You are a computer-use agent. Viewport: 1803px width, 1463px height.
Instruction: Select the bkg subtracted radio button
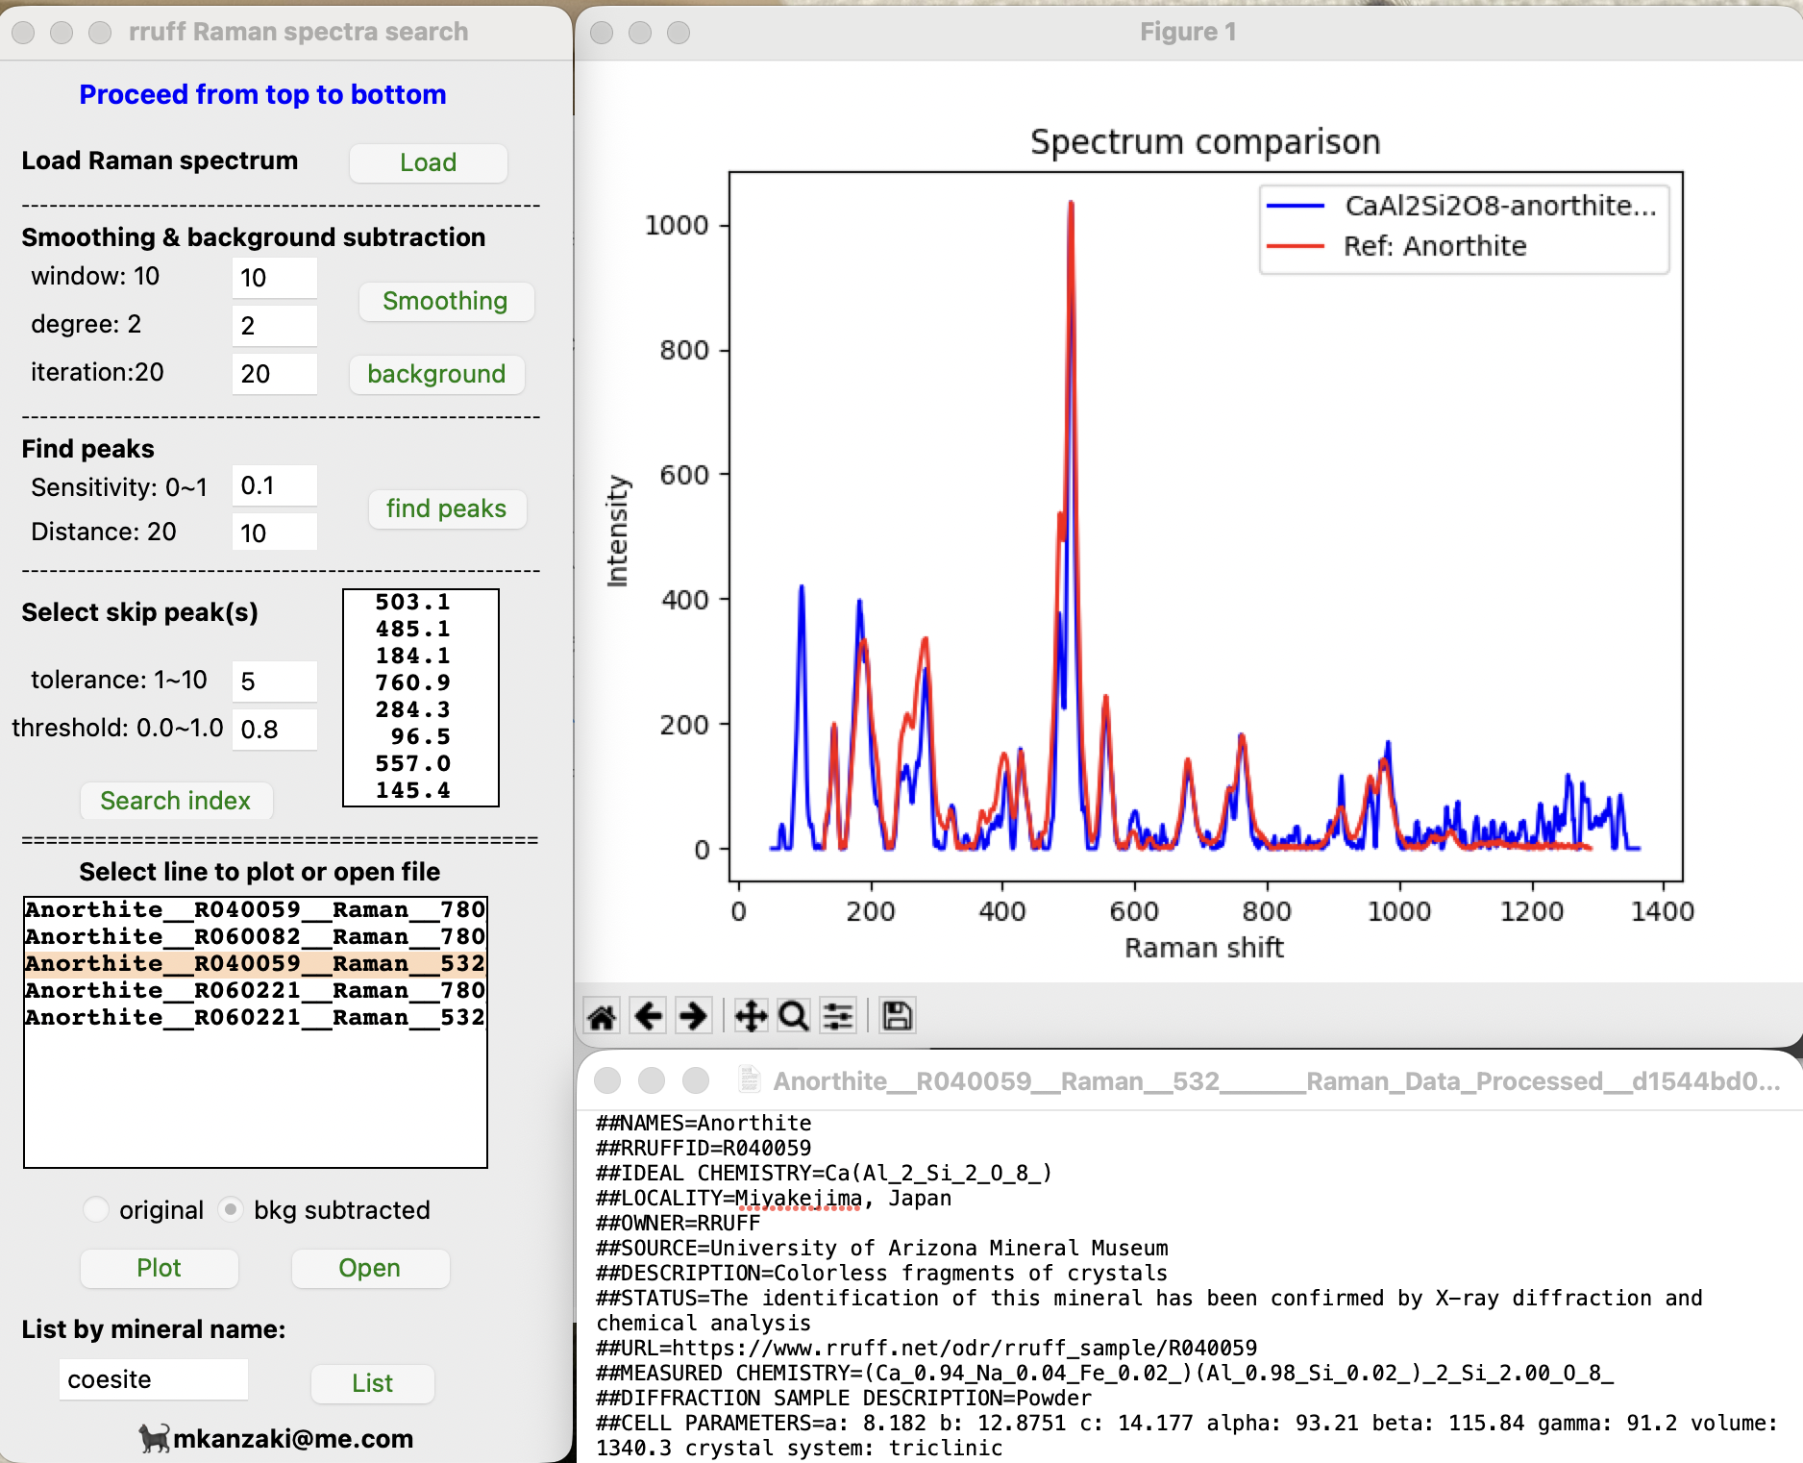231,1209
